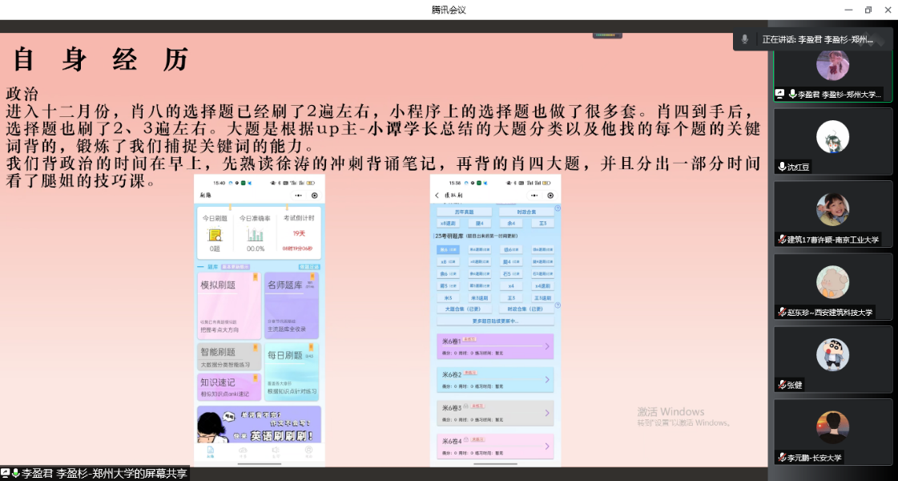Image resolution: width=898 pixels, height=481 pixels.
Task: Open the 模拟刷题 card
Action: [228, 305]
